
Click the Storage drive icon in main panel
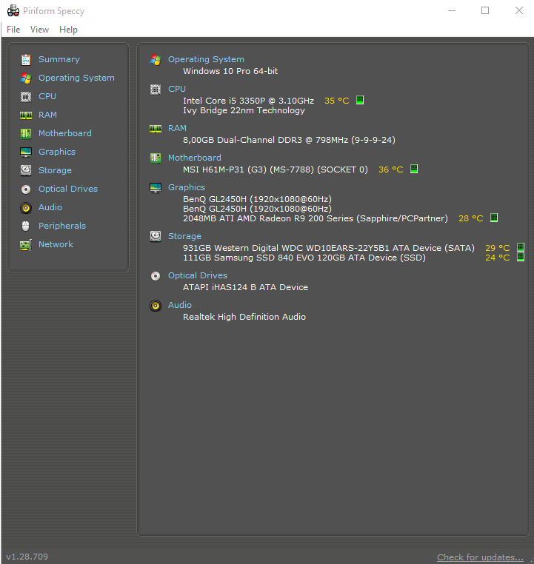156,236
